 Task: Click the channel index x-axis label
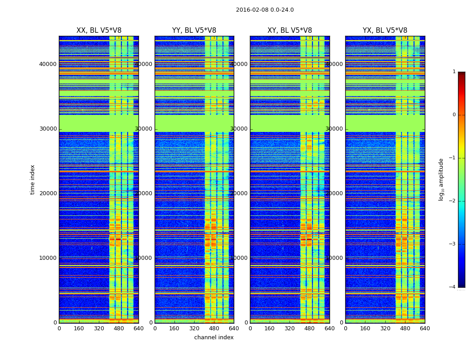click(214, 337)
